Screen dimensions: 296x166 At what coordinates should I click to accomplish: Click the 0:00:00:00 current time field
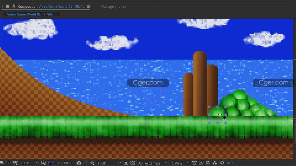point(64,163)
